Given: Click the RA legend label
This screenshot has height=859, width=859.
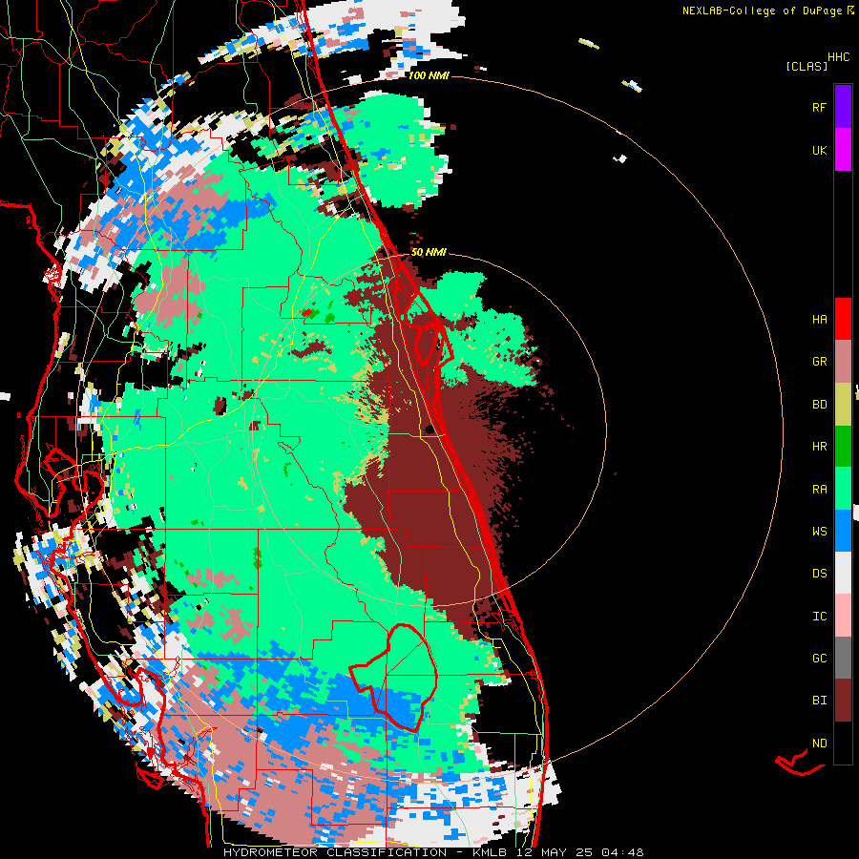Looking at the screenshot, I should [x=819, y=490].
